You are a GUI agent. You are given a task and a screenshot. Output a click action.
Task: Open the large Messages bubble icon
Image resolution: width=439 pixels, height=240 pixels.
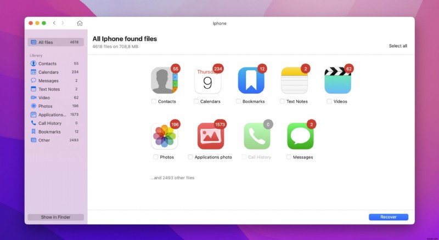(x=300, y=136)
